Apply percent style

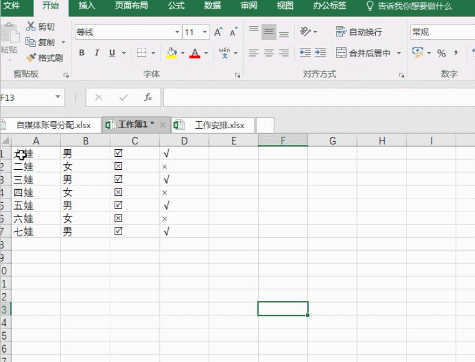pyautogui.click(x=441, y=53)
